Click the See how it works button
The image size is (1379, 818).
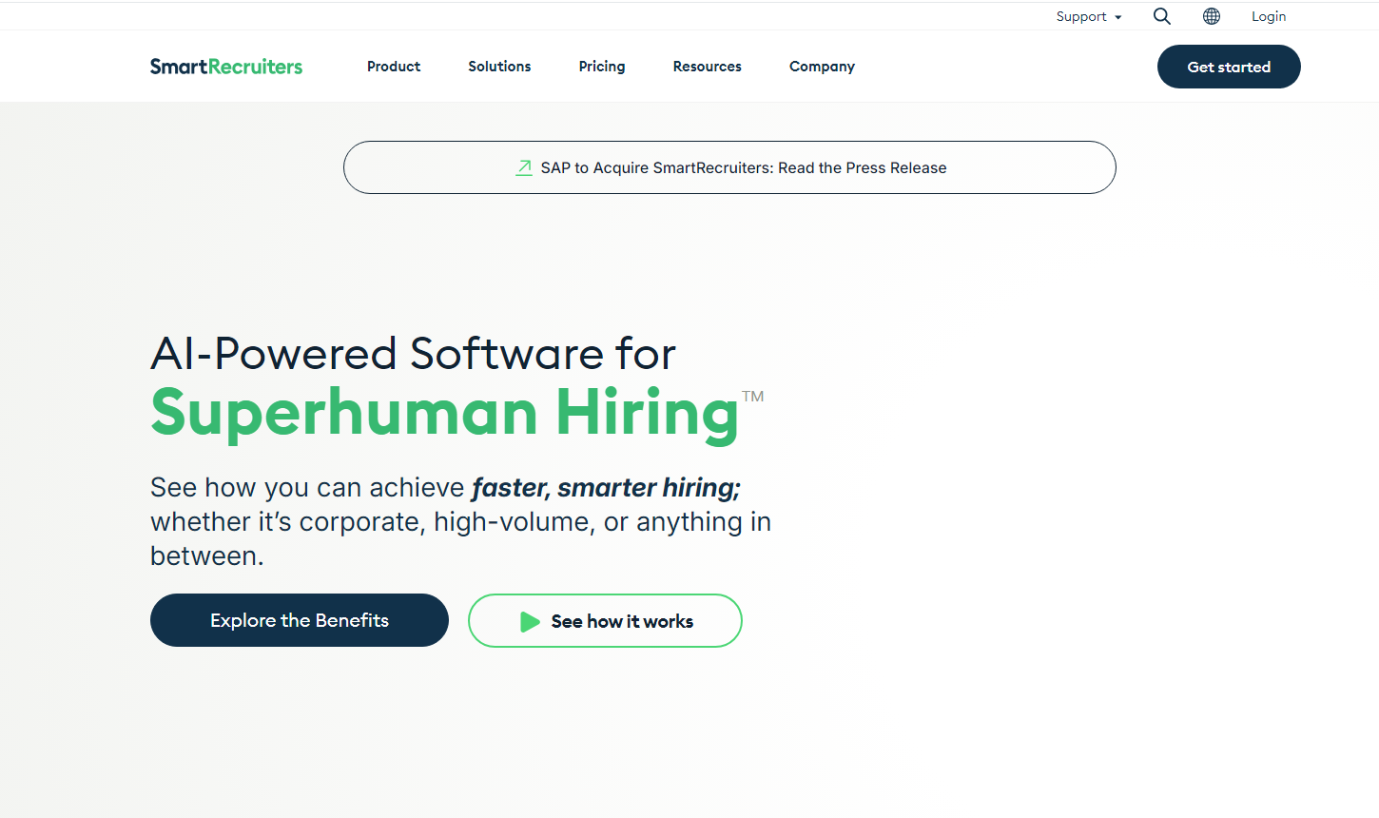(605, 621)
